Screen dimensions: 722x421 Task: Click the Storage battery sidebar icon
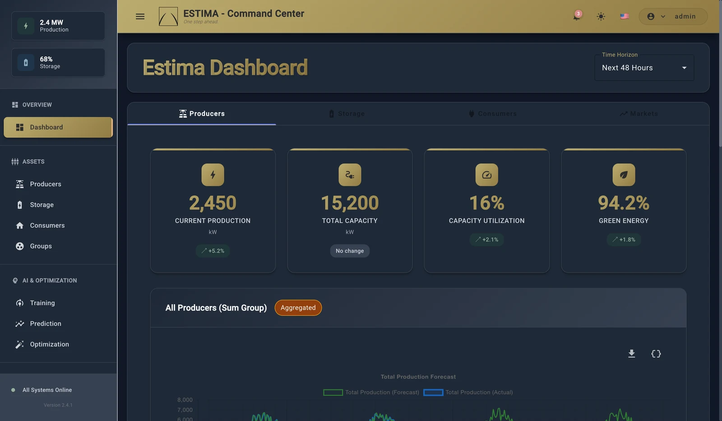pyautogui.click(x=19, y=205)
